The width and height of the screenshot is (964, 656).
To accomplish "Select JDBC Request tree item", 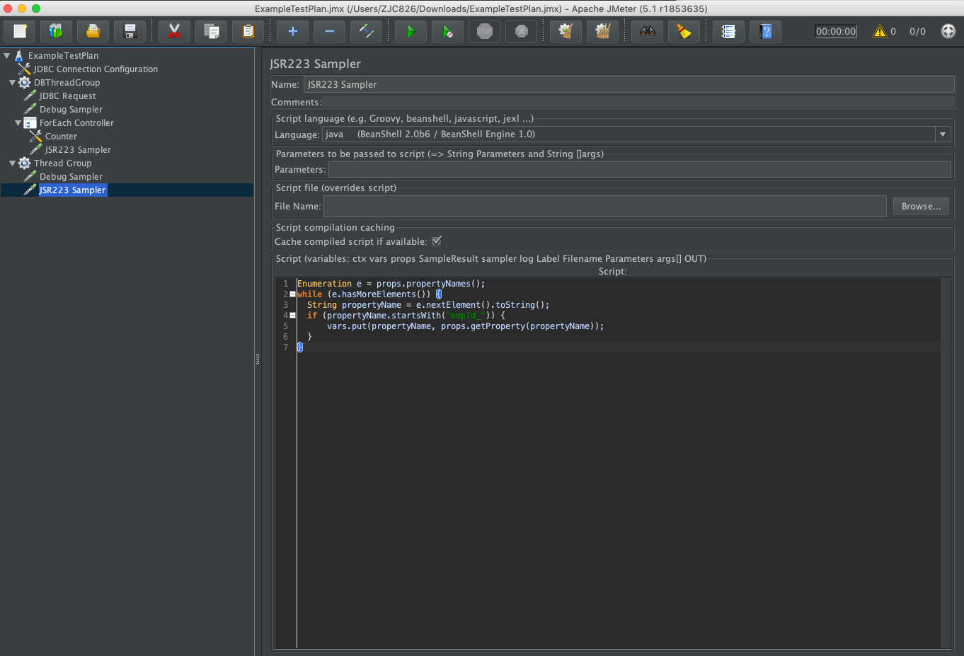I will tap(67, 96).
